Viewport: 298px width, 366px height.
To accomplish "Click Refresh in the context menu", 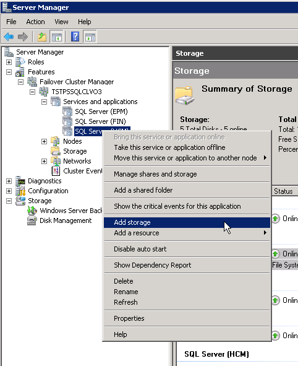I will point(187,302).
